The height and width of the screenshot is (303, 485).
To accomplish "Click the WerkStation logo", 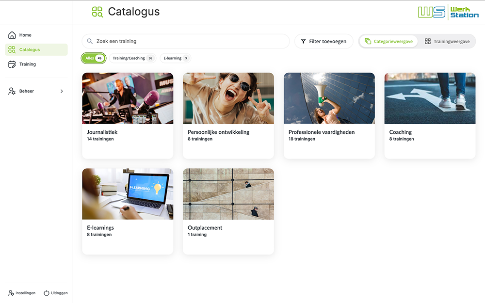I will [448, 12].
